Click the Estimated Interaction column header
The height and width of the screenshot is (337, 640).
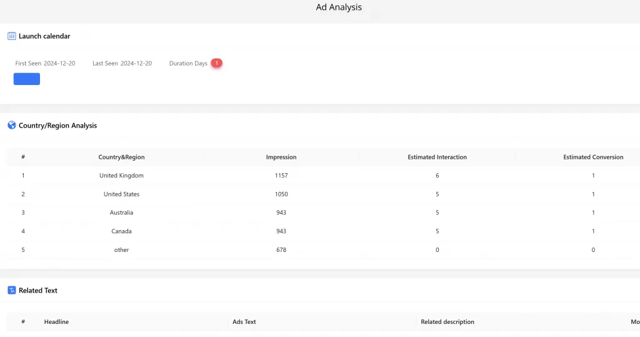pyautogui.click(x=437, y=157)
